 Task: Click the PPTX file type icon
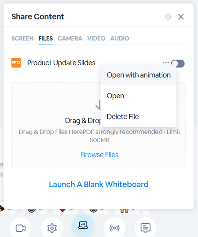point(16,63)
